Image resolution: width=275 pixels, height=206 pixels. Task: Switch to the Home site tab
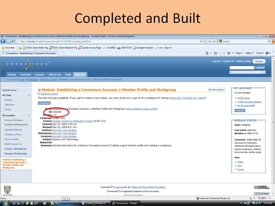pos(12,75)
